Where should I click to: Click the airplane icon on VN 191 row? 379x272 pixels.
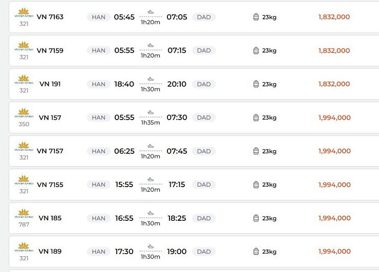151,79
